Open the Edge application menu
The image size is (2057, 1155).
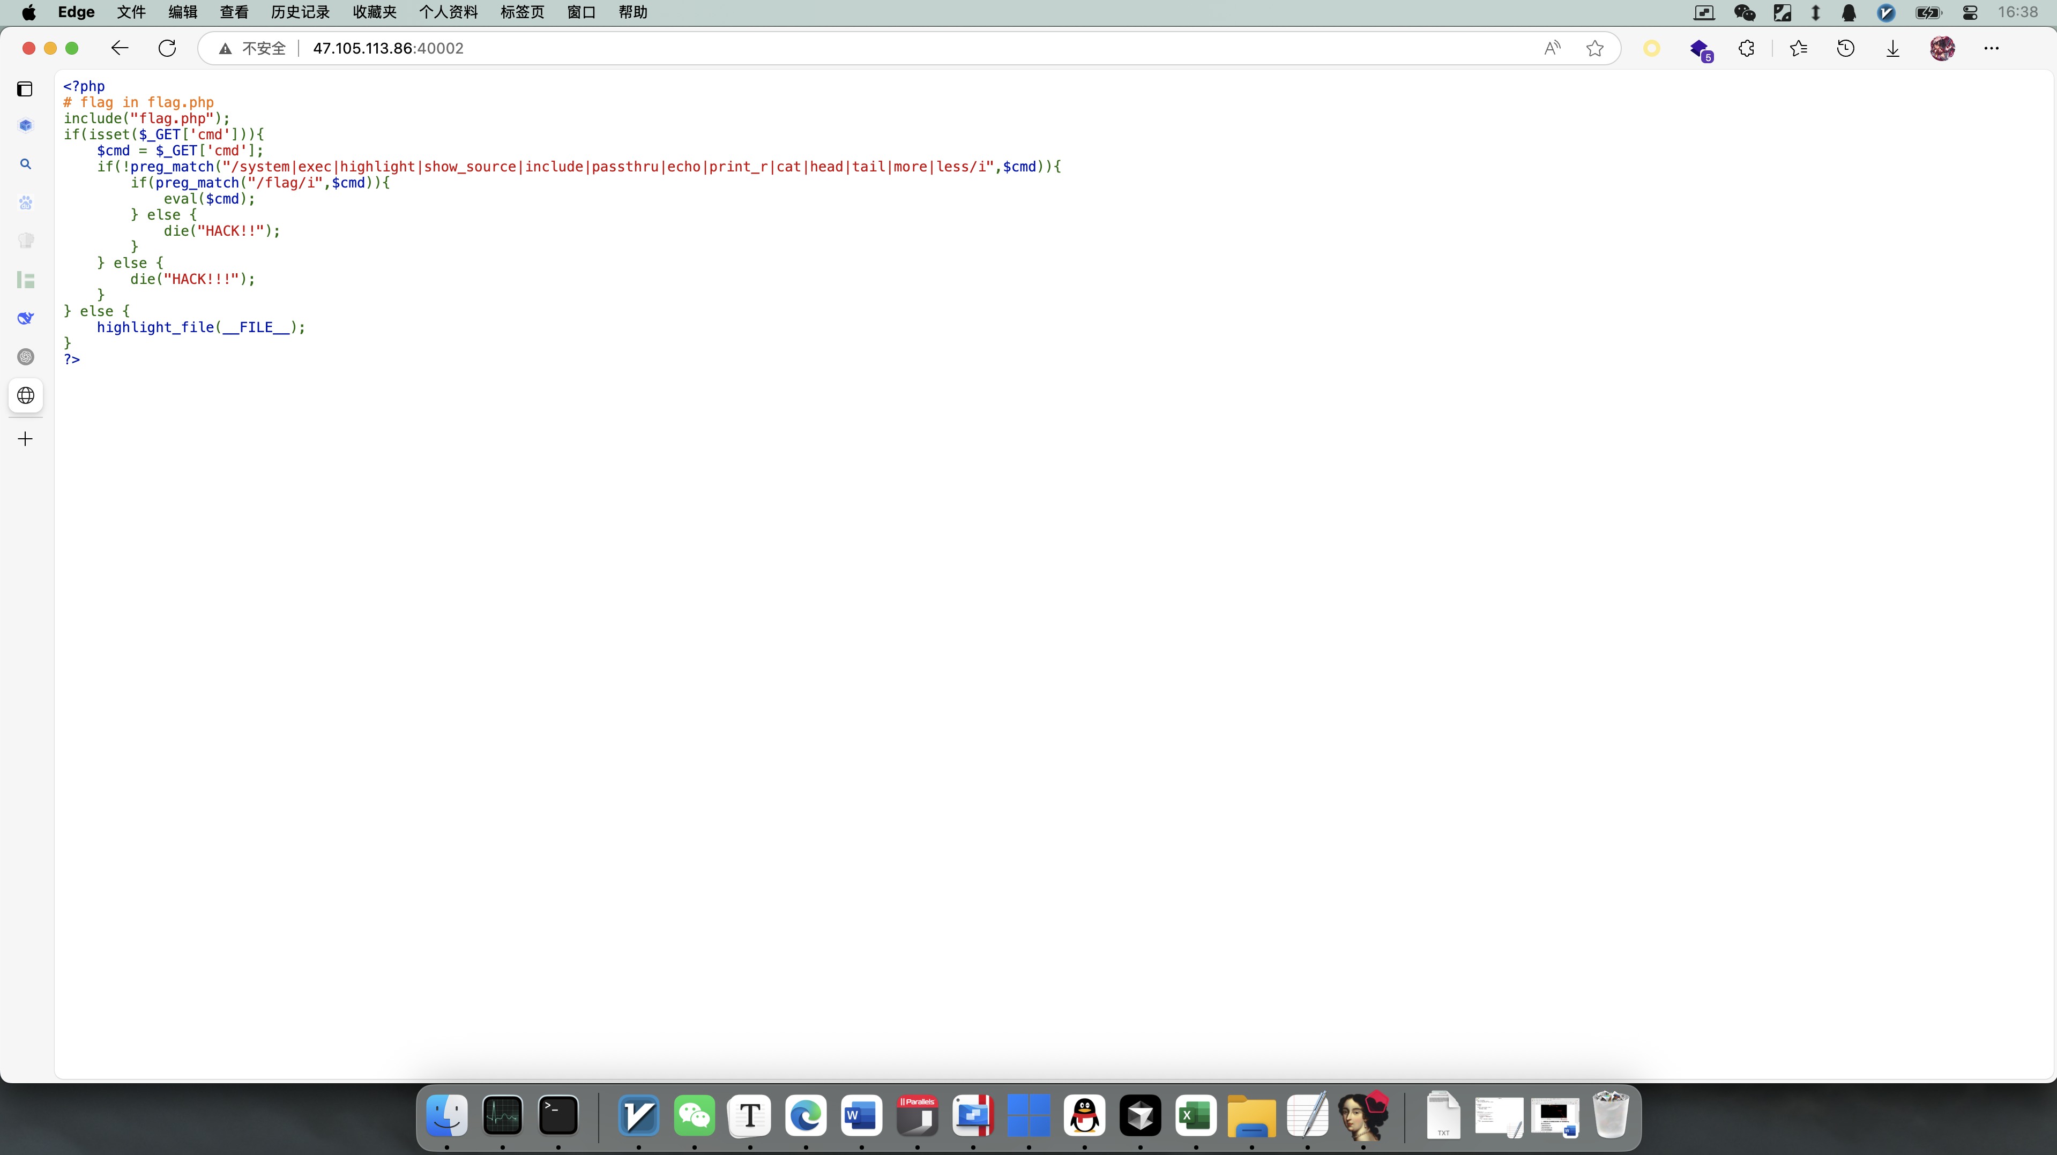pos(77,12)
